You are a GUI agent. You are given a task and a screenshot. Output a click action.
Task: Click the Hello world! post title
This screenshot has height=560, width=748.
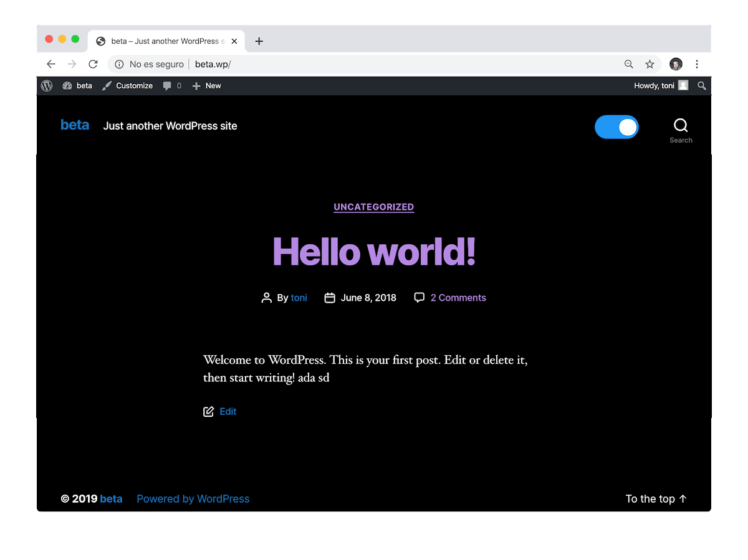[x=374, y=251]
